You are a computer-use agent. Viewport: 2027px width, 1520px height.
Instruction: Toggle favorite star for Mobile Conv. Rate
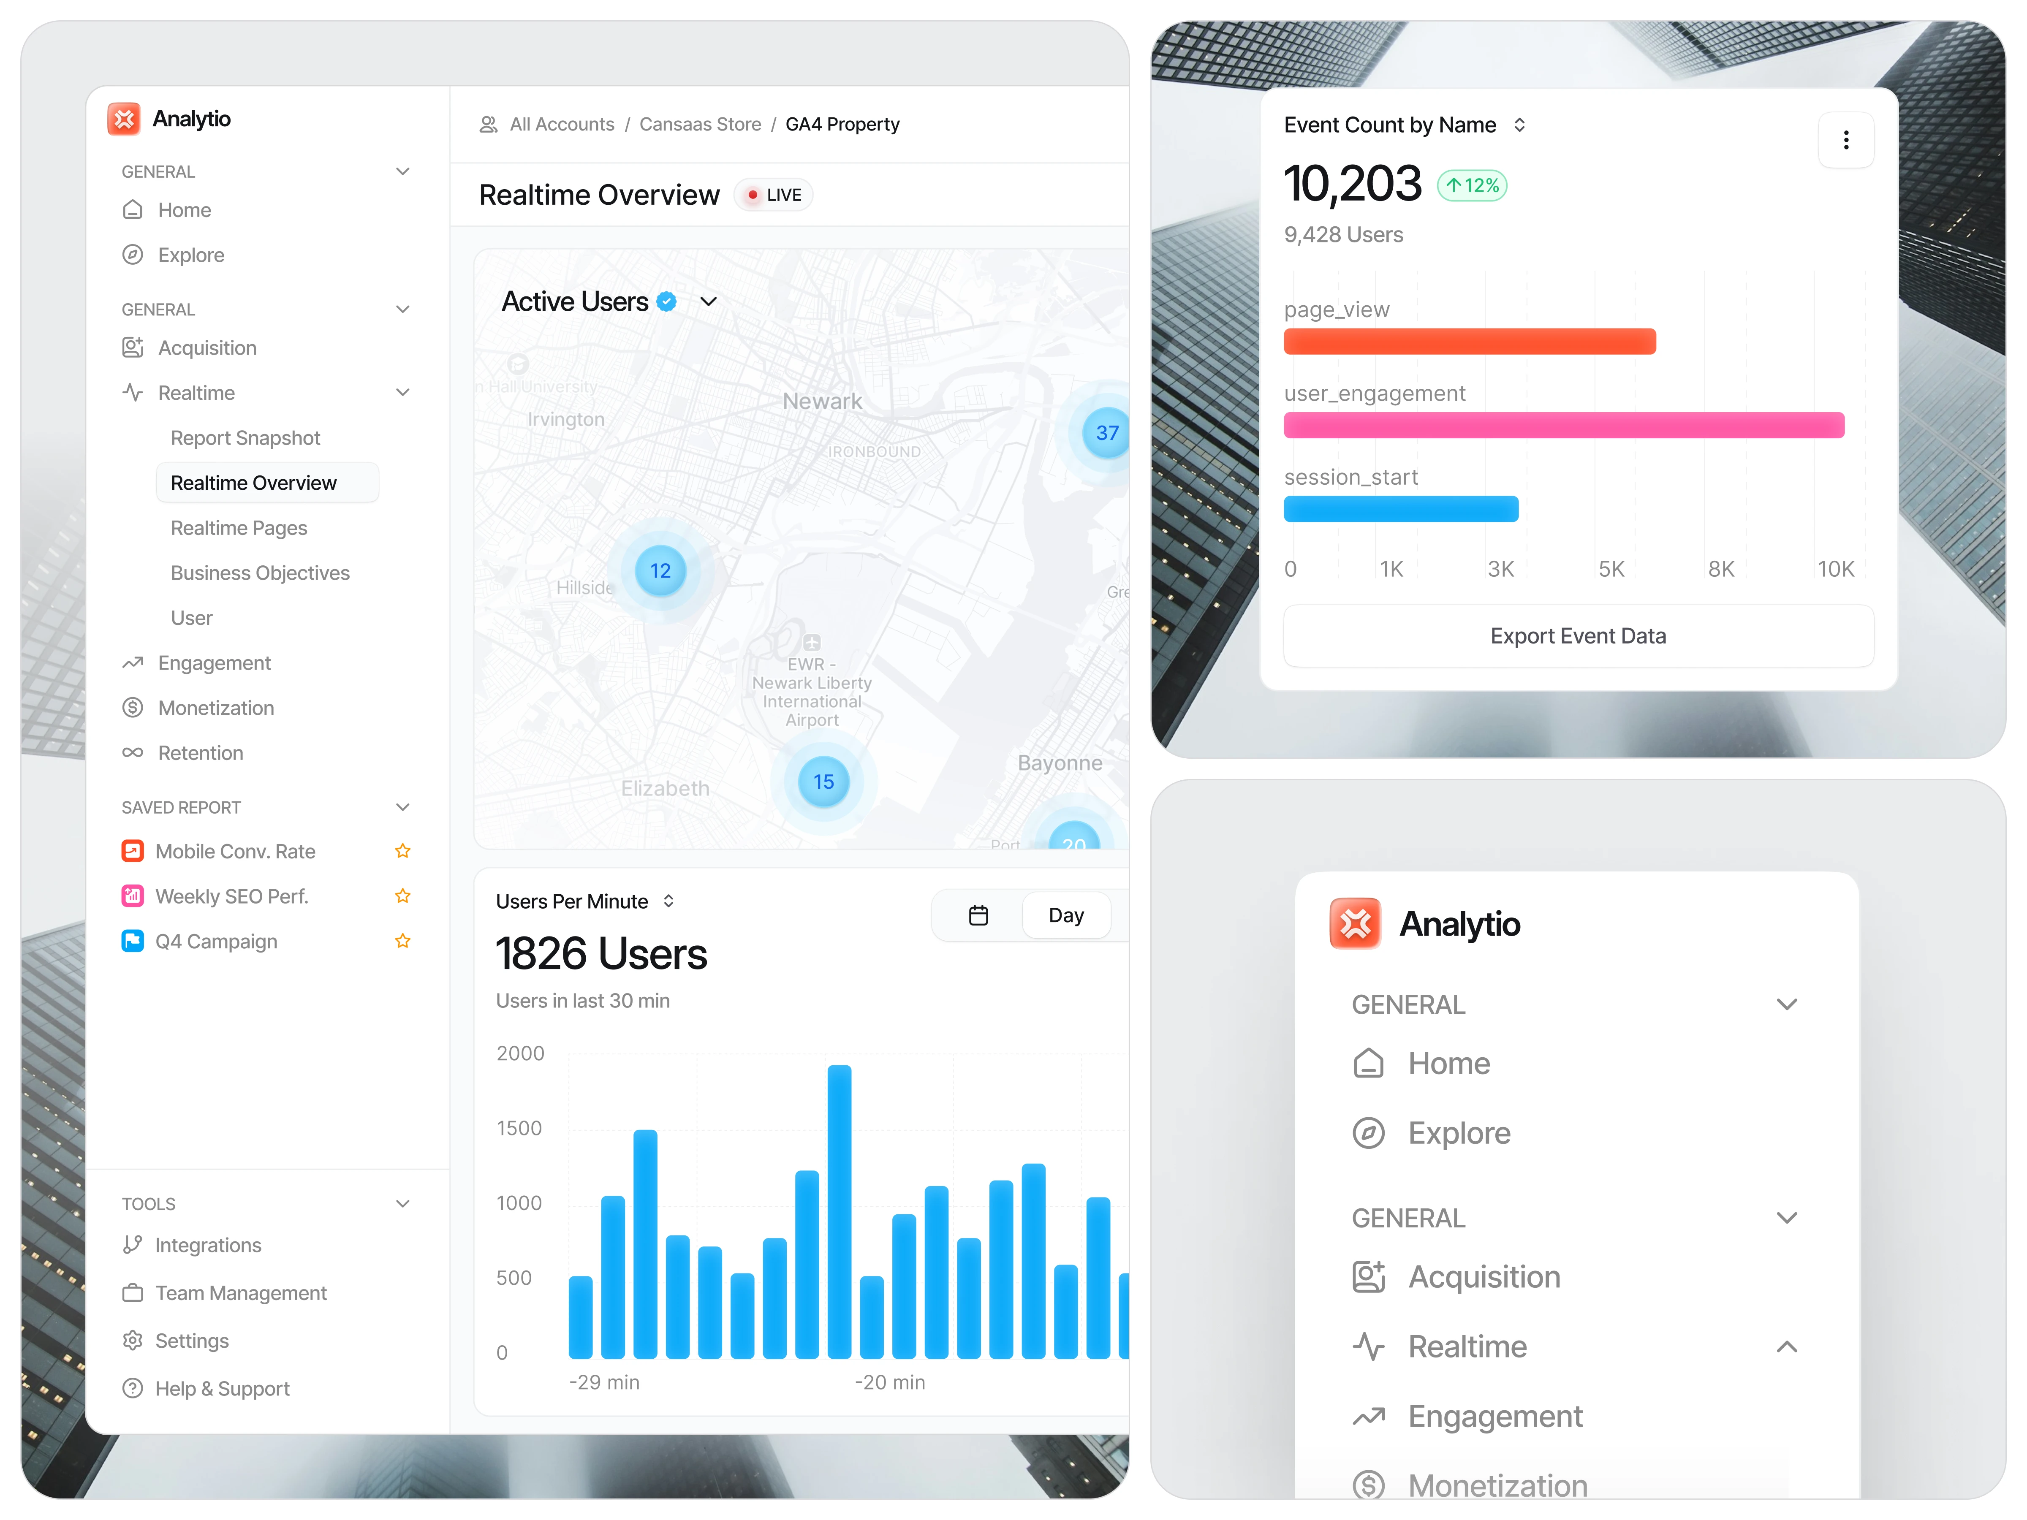tap(402, 851)
